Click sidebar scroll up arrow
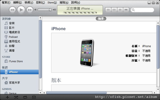Viewport: 160px width, 100px height. click(40, 18)
